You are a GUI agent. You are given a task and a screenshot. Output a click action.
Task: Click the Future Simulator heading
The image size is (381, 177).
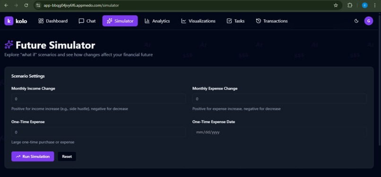tap(55, 45)
